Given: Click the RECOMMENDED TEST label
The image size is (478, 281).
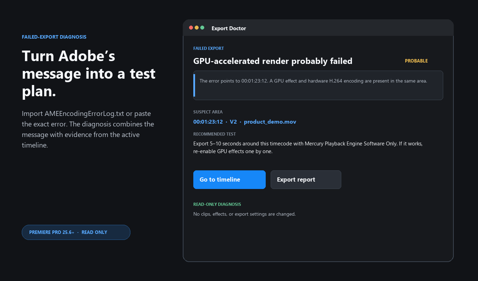Looking at the screenshot, I should tap(214, 134).
